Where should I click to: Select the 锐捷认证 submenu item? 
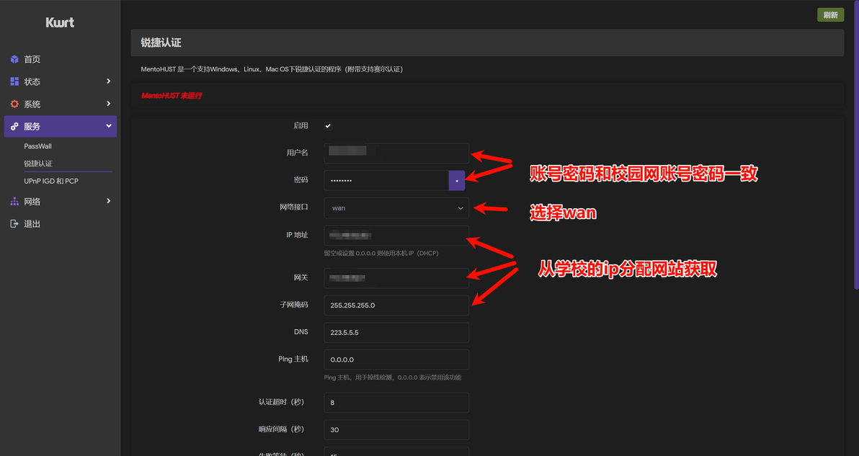(x=38, y=164)
